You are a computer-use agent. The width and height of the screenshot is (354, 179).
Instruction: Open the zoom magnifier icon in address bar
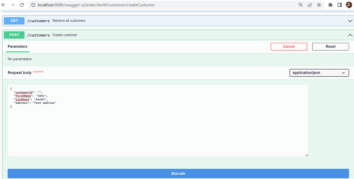(x=301, y=5)
